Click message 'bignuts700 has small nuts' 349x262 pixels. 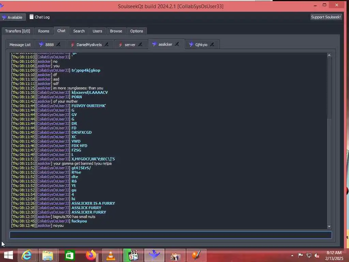[74, 217]
